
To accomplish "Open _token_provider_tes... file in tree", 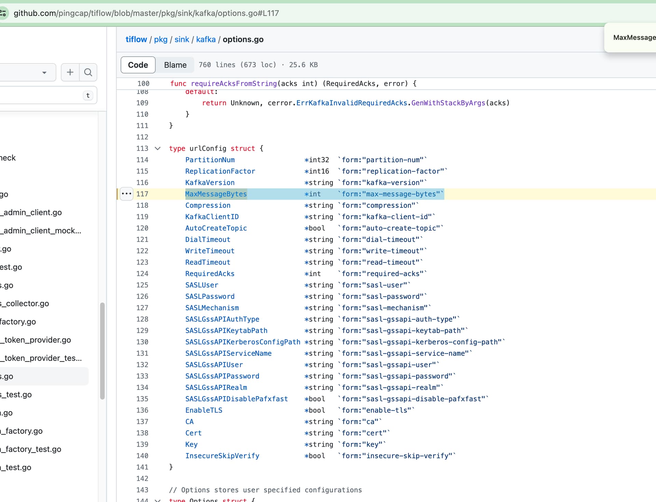I will pyautogui.click(x=41, y=358).
